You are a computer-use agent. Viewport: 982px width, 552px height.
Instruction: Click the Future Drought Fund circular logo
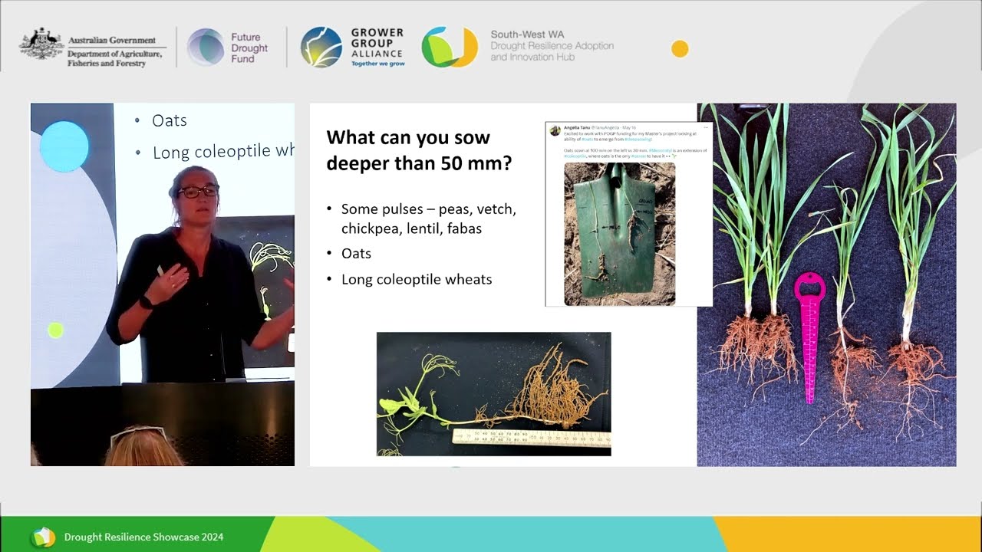[206, 48]
